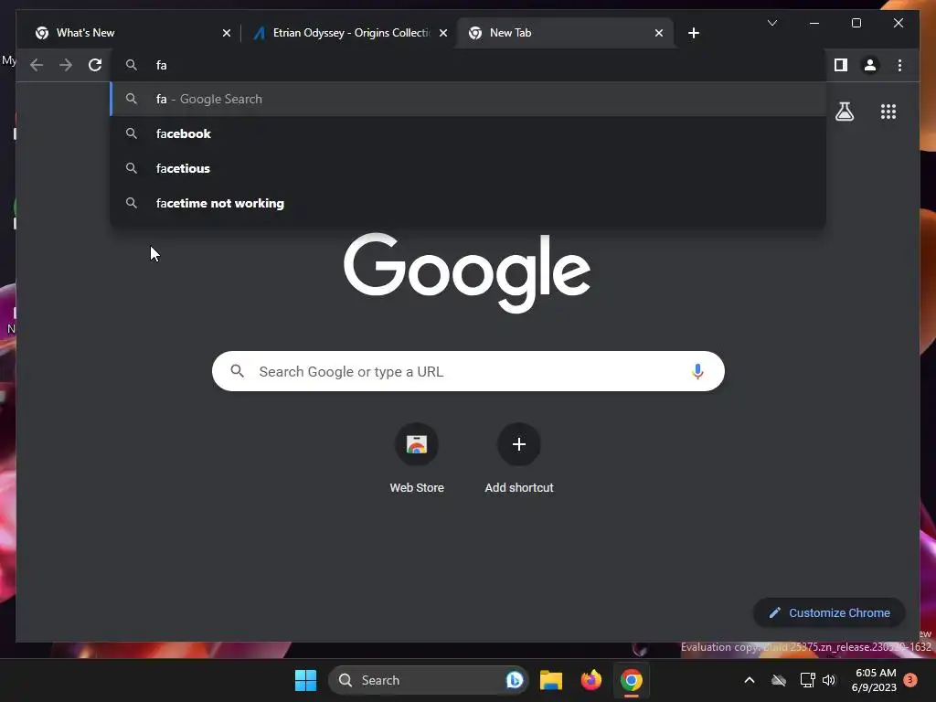Click the browser forward arrow
Screen dimensions: 936x702
66,65
